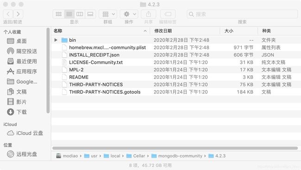Click 4.2.3 in the path bar

[x=217, y=156]
